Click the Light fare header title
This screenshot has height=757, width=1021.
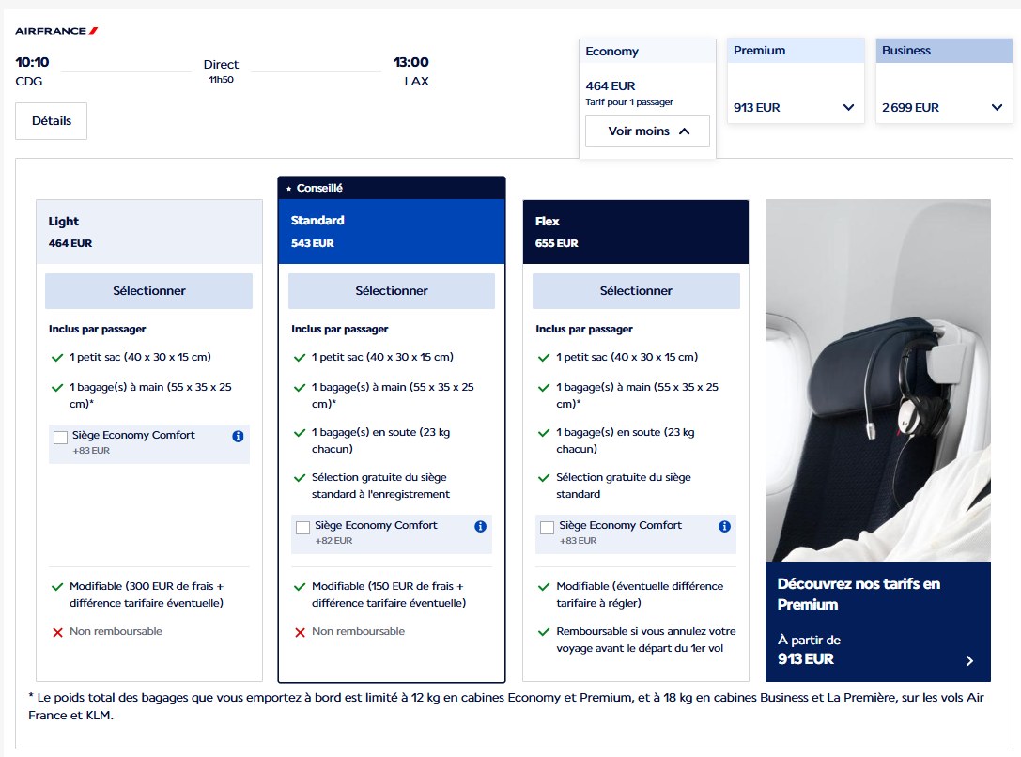tap(63, 222)
